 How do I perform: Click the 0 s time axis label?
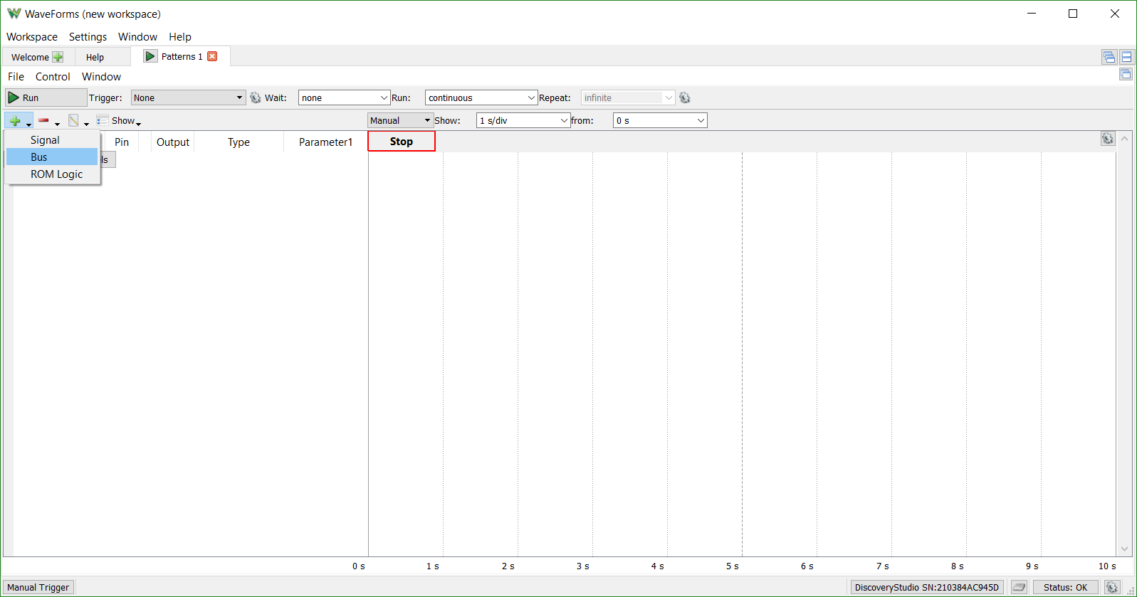(x=359, y=566)
